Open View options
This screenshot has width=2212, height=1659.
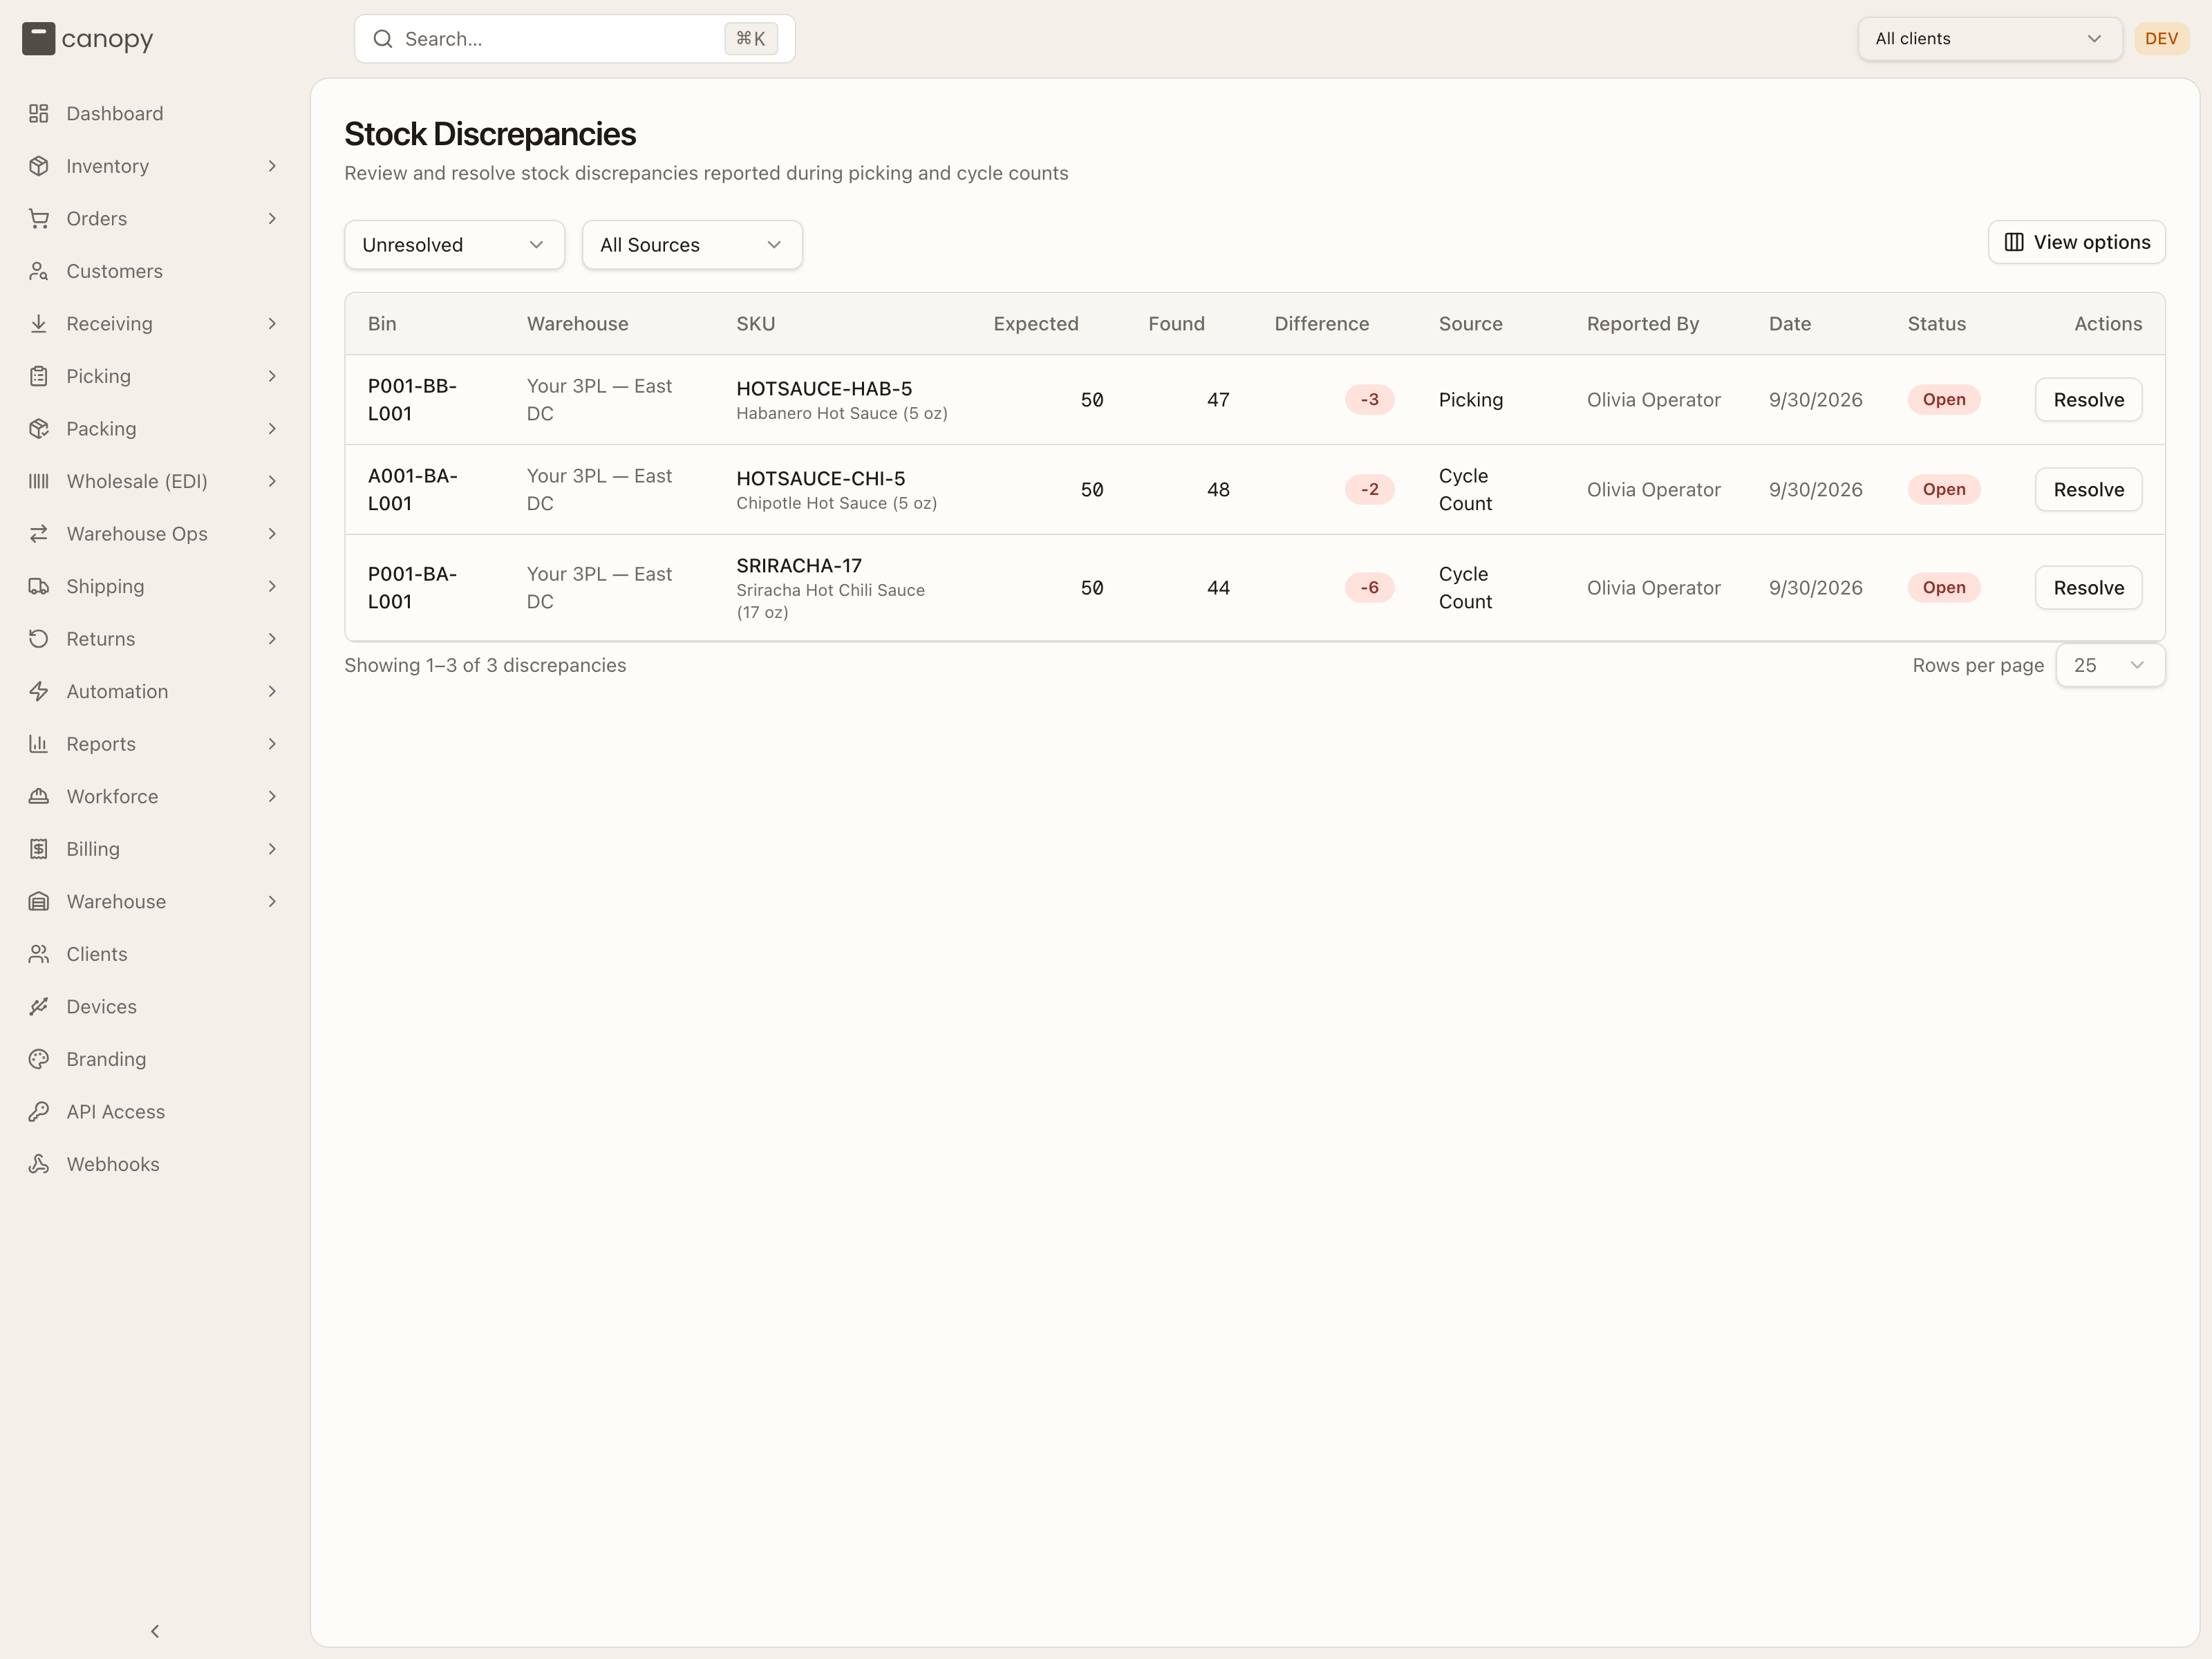tap(2076, 242)
